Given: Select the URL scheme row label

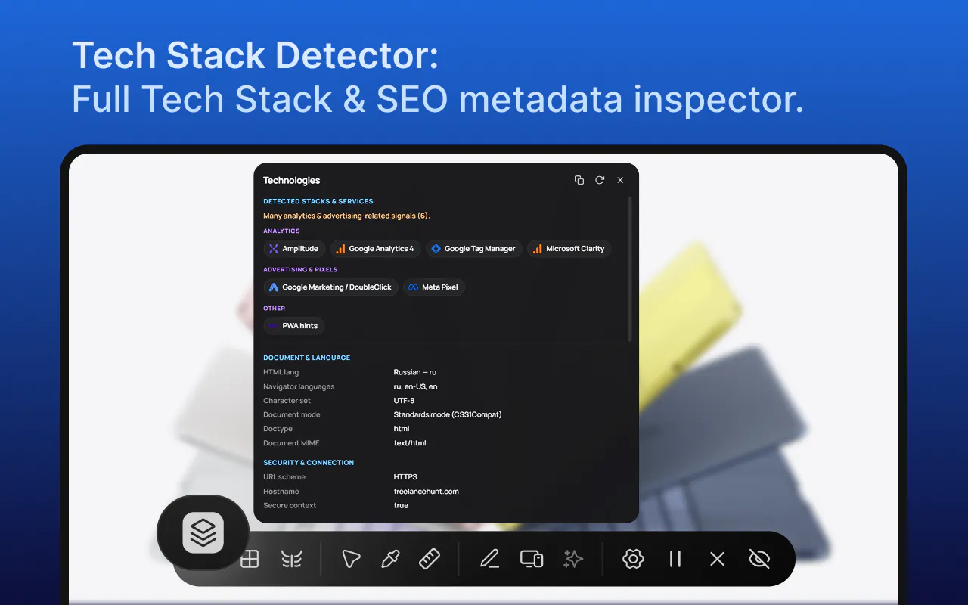Looking at the screenshot, I should [284, 477].
